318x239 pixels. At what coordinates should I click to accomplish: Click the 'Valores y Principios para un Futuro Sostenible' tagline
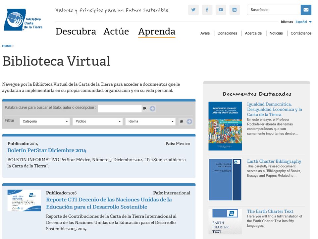tap(112, 10)
